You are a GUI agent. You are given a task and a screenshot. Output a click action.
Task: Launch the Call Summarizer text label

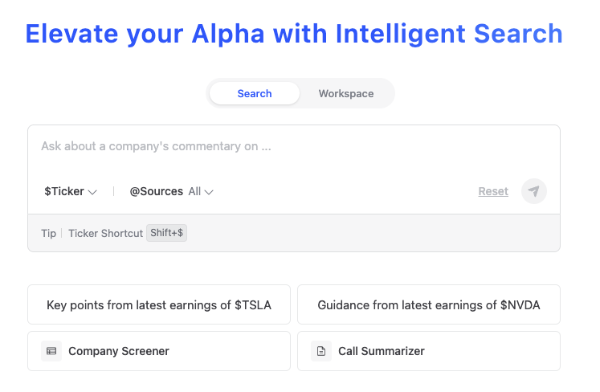click(382, 351)
